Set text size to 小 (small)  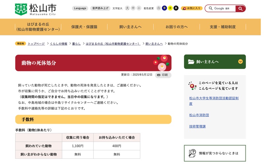point(139,8)
